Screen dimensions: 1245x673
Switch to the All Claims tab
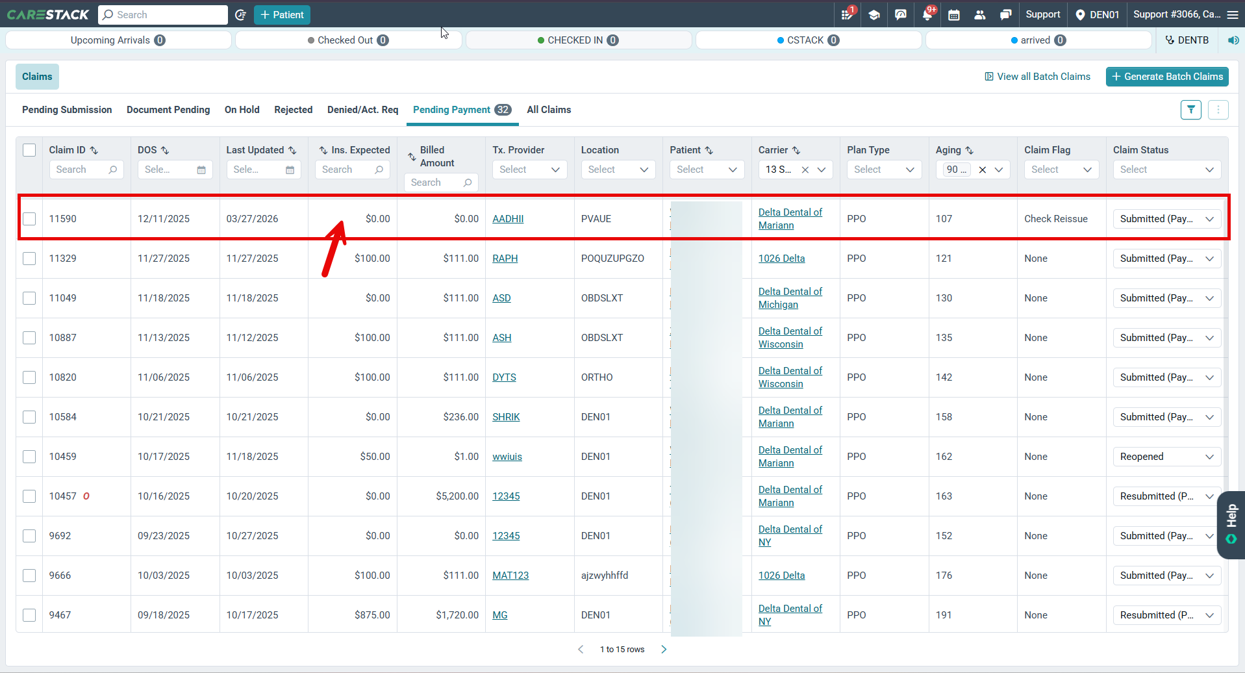(549, 110)
